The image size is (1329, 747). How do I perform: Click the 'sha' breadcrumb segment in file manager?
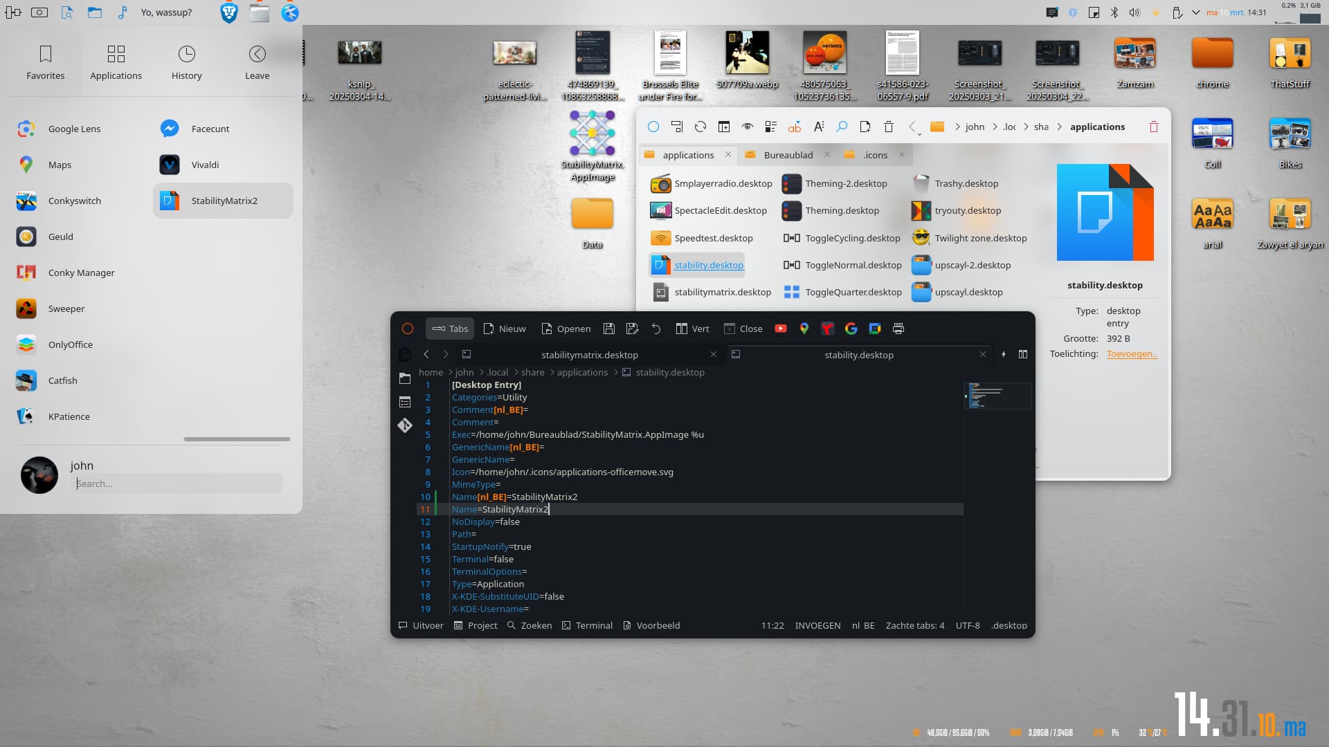(1041, 127)
